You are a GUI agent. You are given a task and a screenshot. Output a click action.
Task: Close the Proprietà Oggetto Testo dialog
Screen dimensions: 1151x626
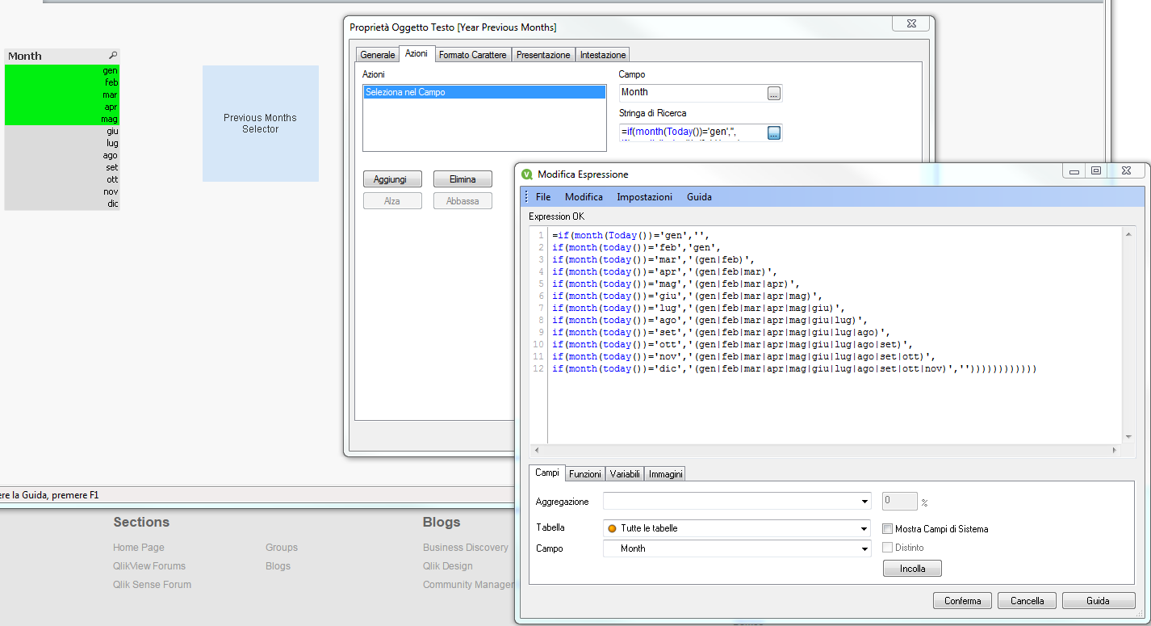910,24
